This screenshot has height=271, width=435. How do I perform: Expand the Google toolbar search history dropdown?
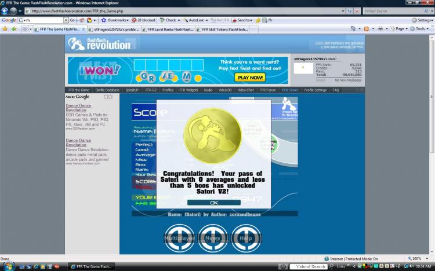pos(66,20)
